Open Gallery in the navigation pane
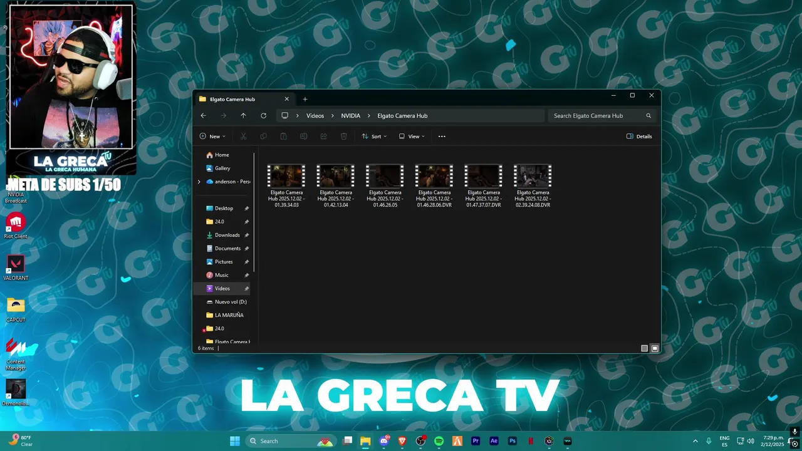Viewport: 802px width, 451px height. [222, 168]
